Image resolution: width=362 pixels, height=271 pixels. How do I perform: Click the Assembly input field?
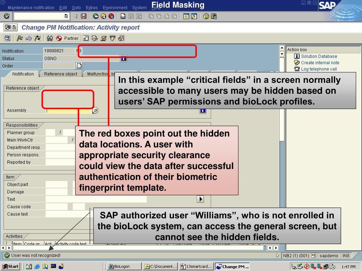coord(69,110)
